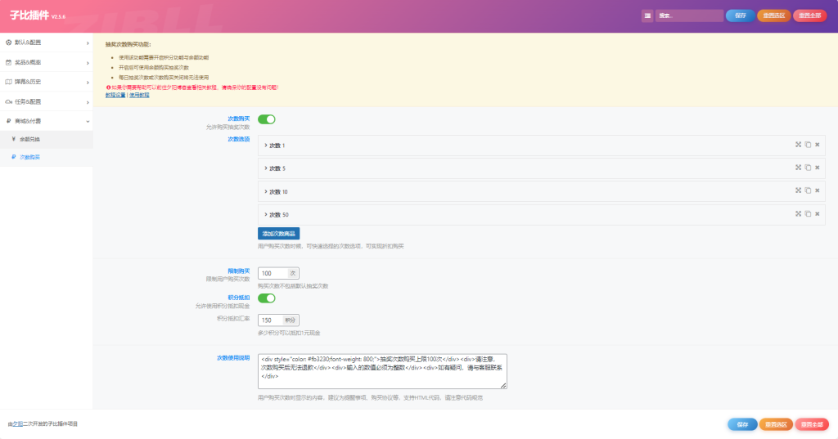Click the blue 添加次数商品 button
Screen dimensions: 838x439
278,234
